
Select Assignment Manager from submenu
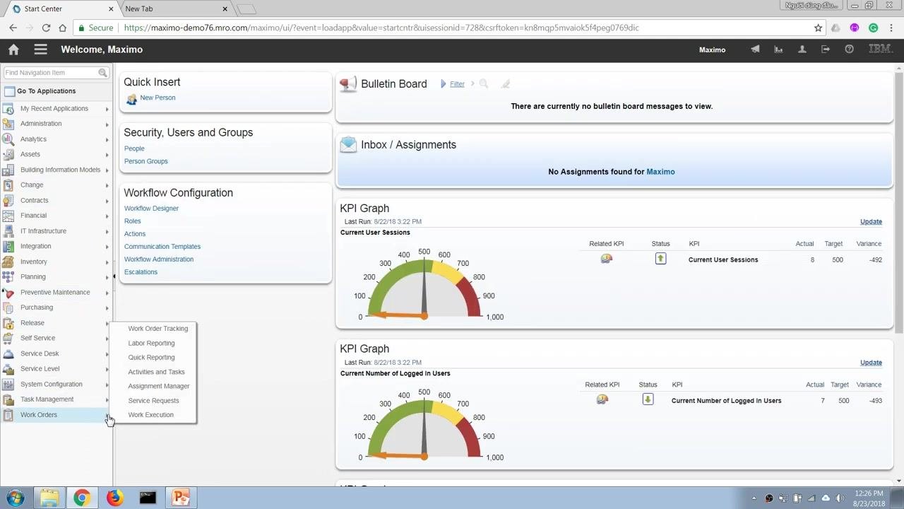click(159, 386)
